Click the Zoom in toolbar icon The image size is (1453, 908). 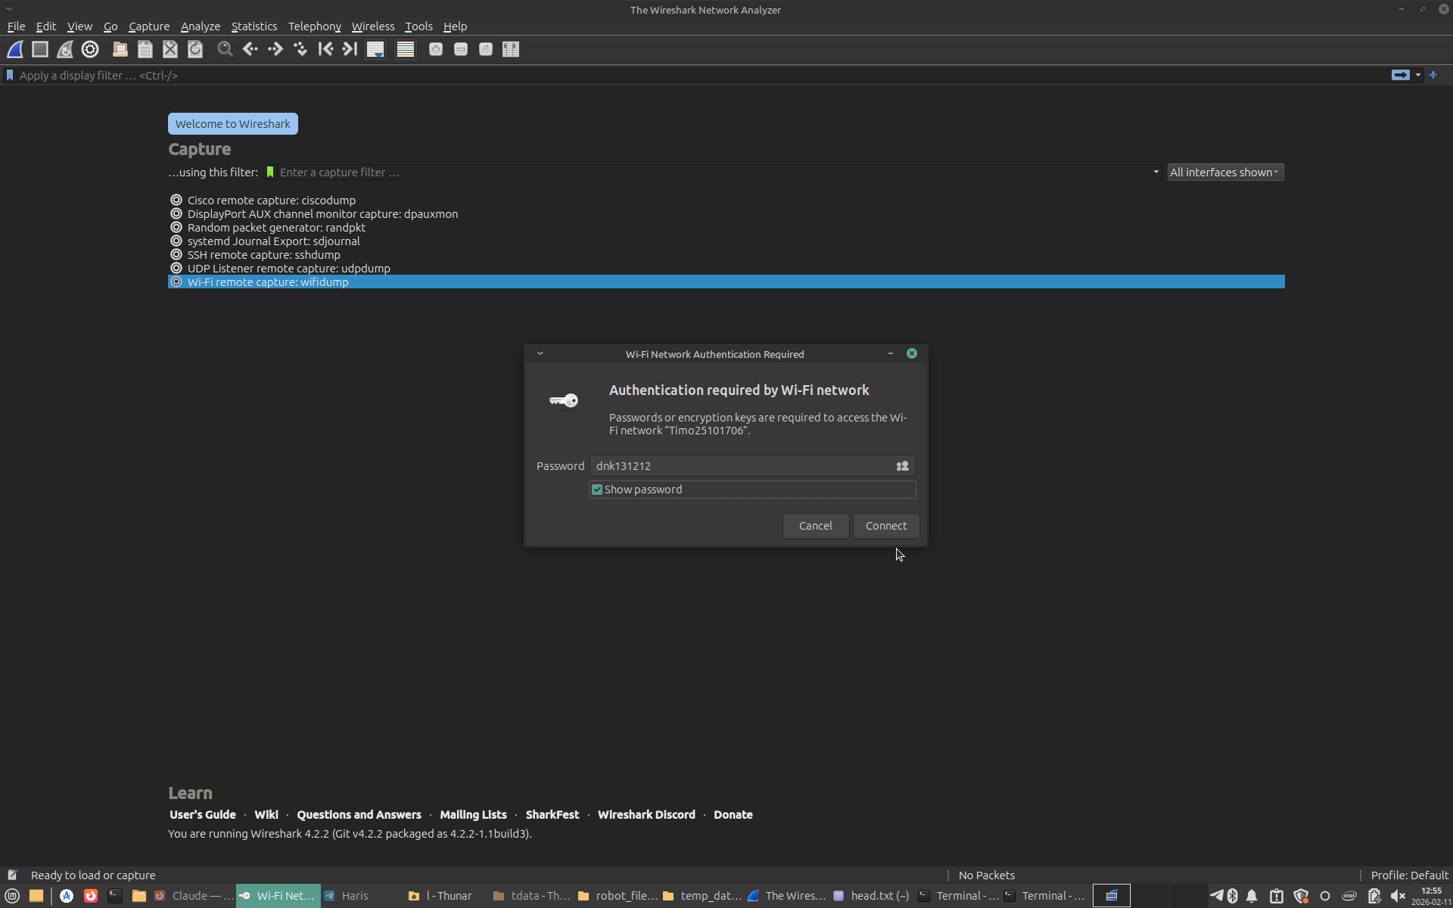point(436,49)
